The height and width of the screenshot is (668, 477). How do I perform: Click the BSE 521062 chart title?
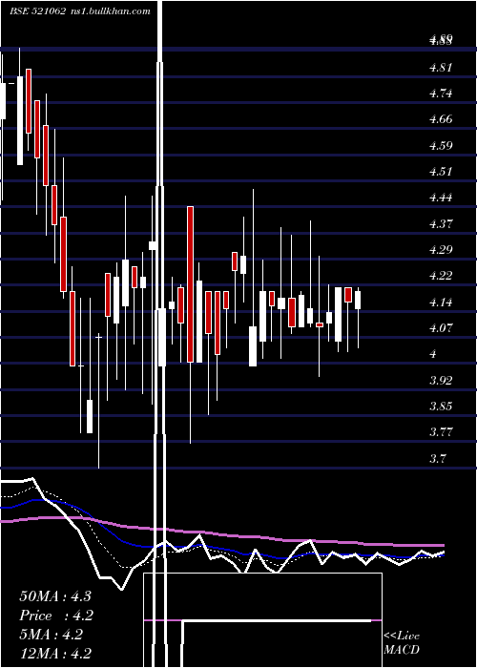80,11
